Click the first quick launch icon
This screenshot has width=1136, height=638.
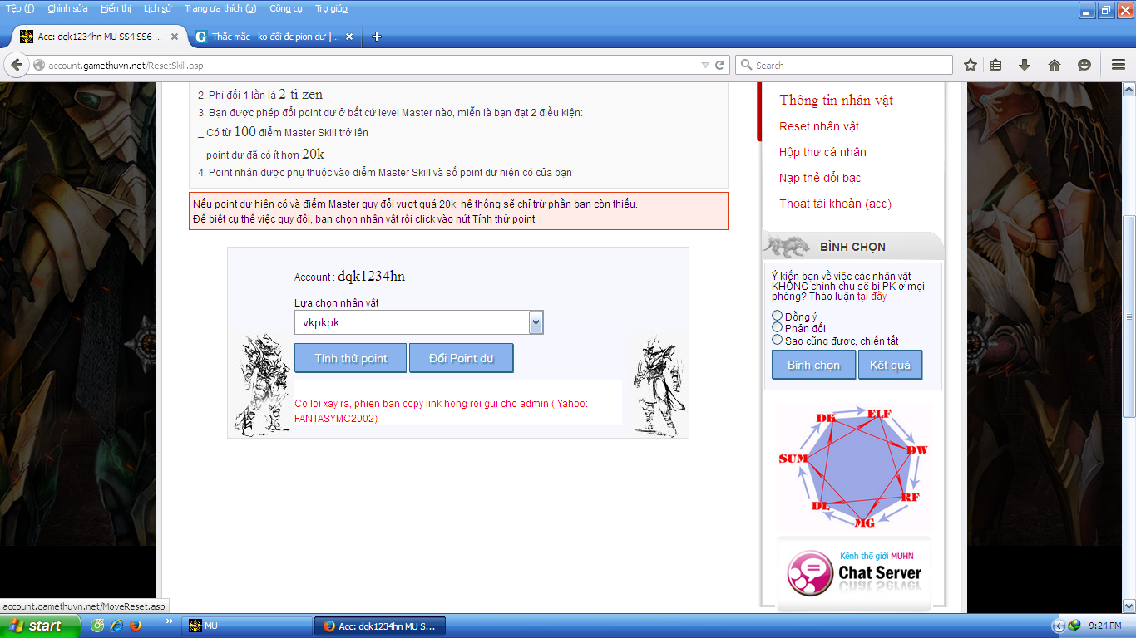click(x=97, y=626)
